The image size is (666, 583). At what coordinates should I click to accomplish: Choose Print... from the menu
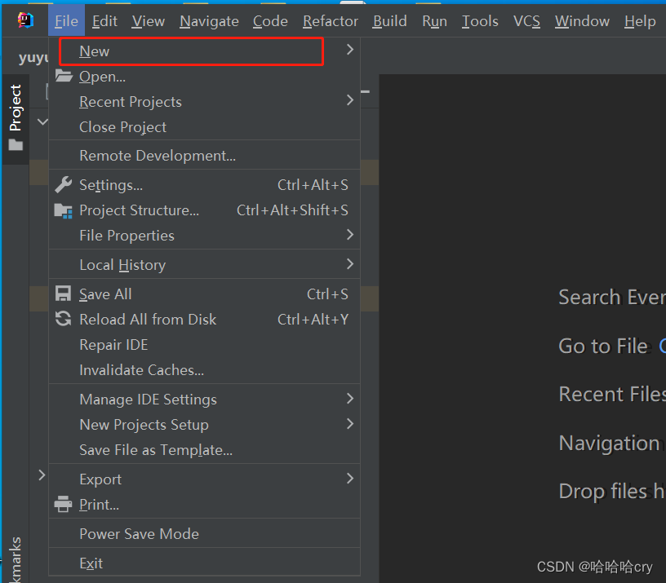pyautogui.click(x=204, y=505)
